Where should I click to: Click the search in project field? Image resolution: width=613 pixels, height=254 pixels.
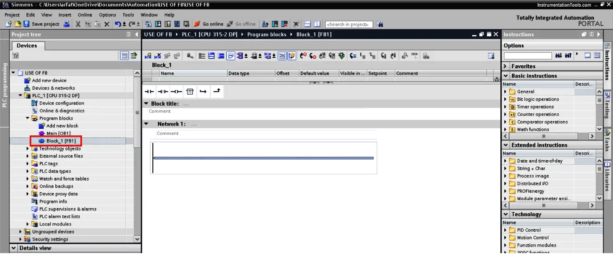[x=349, y=24]
